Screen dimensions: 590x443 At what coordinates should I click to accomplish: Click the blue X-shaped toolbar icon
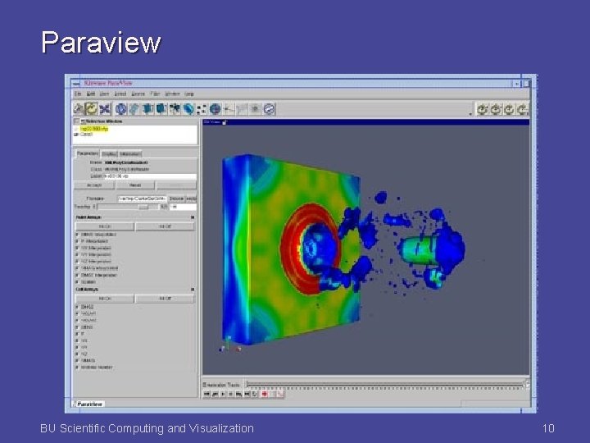tap(105, 109)
